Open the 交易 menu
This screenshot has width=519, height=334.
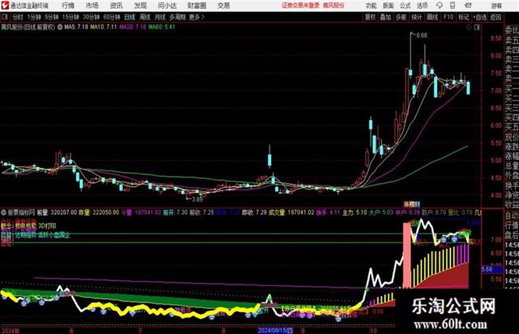click(x=224, y=5)
